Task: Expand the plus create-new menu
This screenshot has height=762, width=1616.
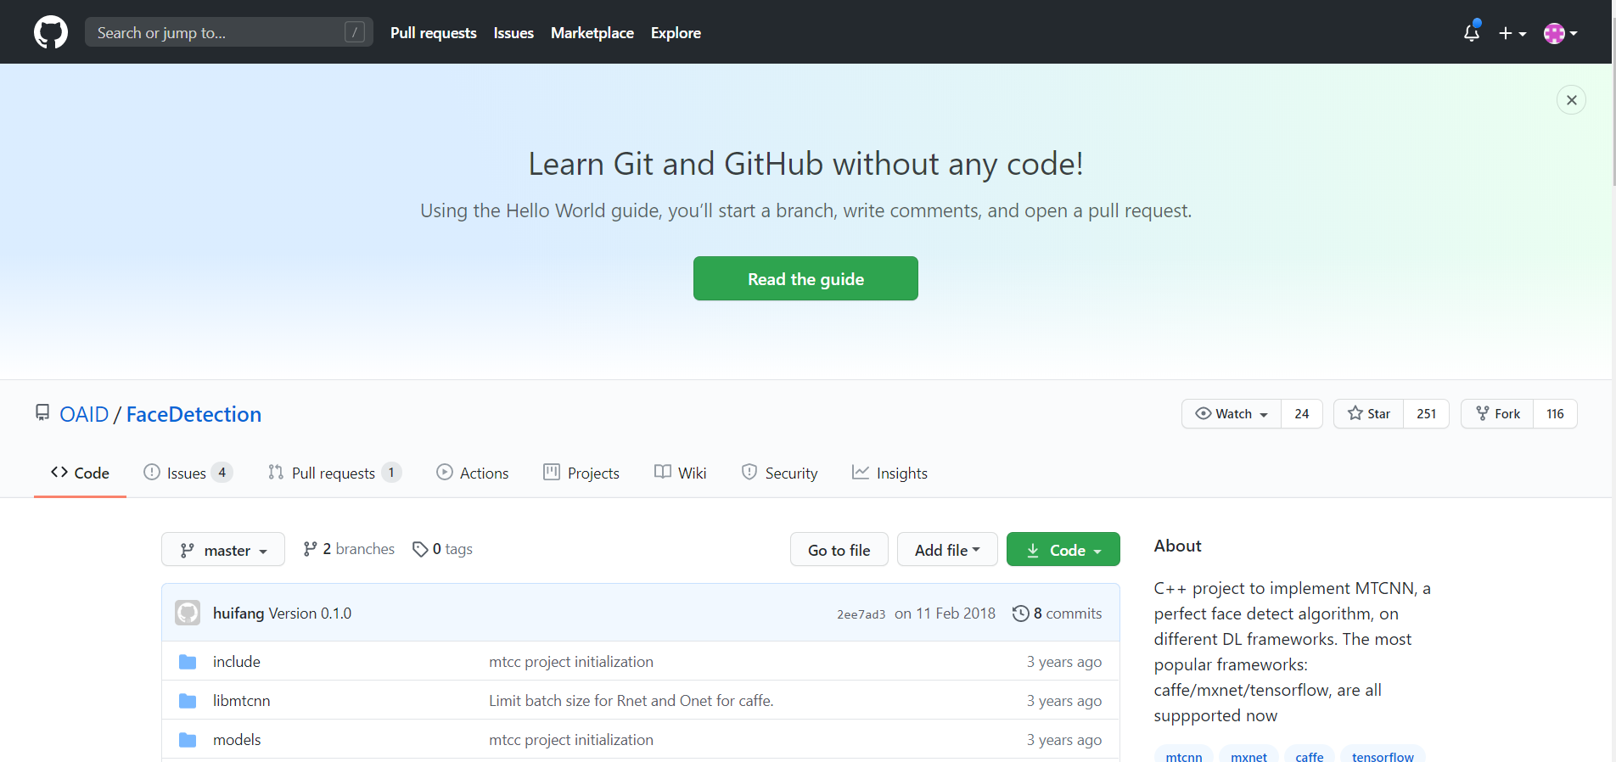Action: click(x=1512, y=33)
